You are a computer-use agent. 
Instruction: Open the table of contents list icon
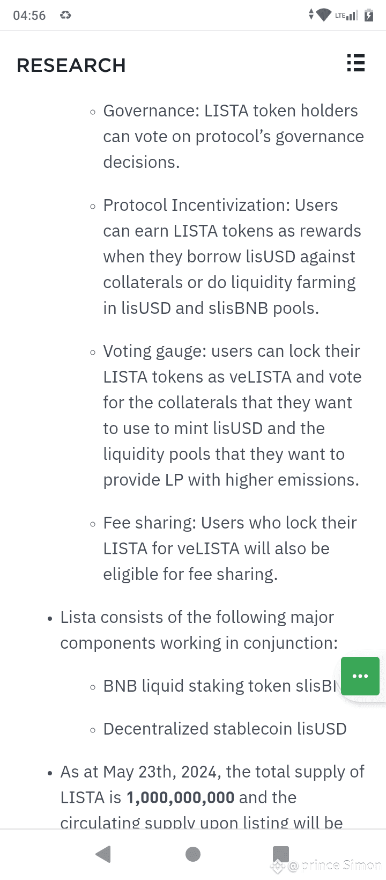[356, 63]
